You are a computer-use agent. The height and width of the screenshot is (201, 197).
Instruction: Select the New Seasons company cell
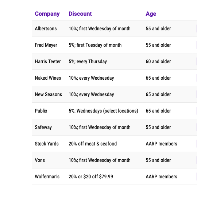click(49, 94)
